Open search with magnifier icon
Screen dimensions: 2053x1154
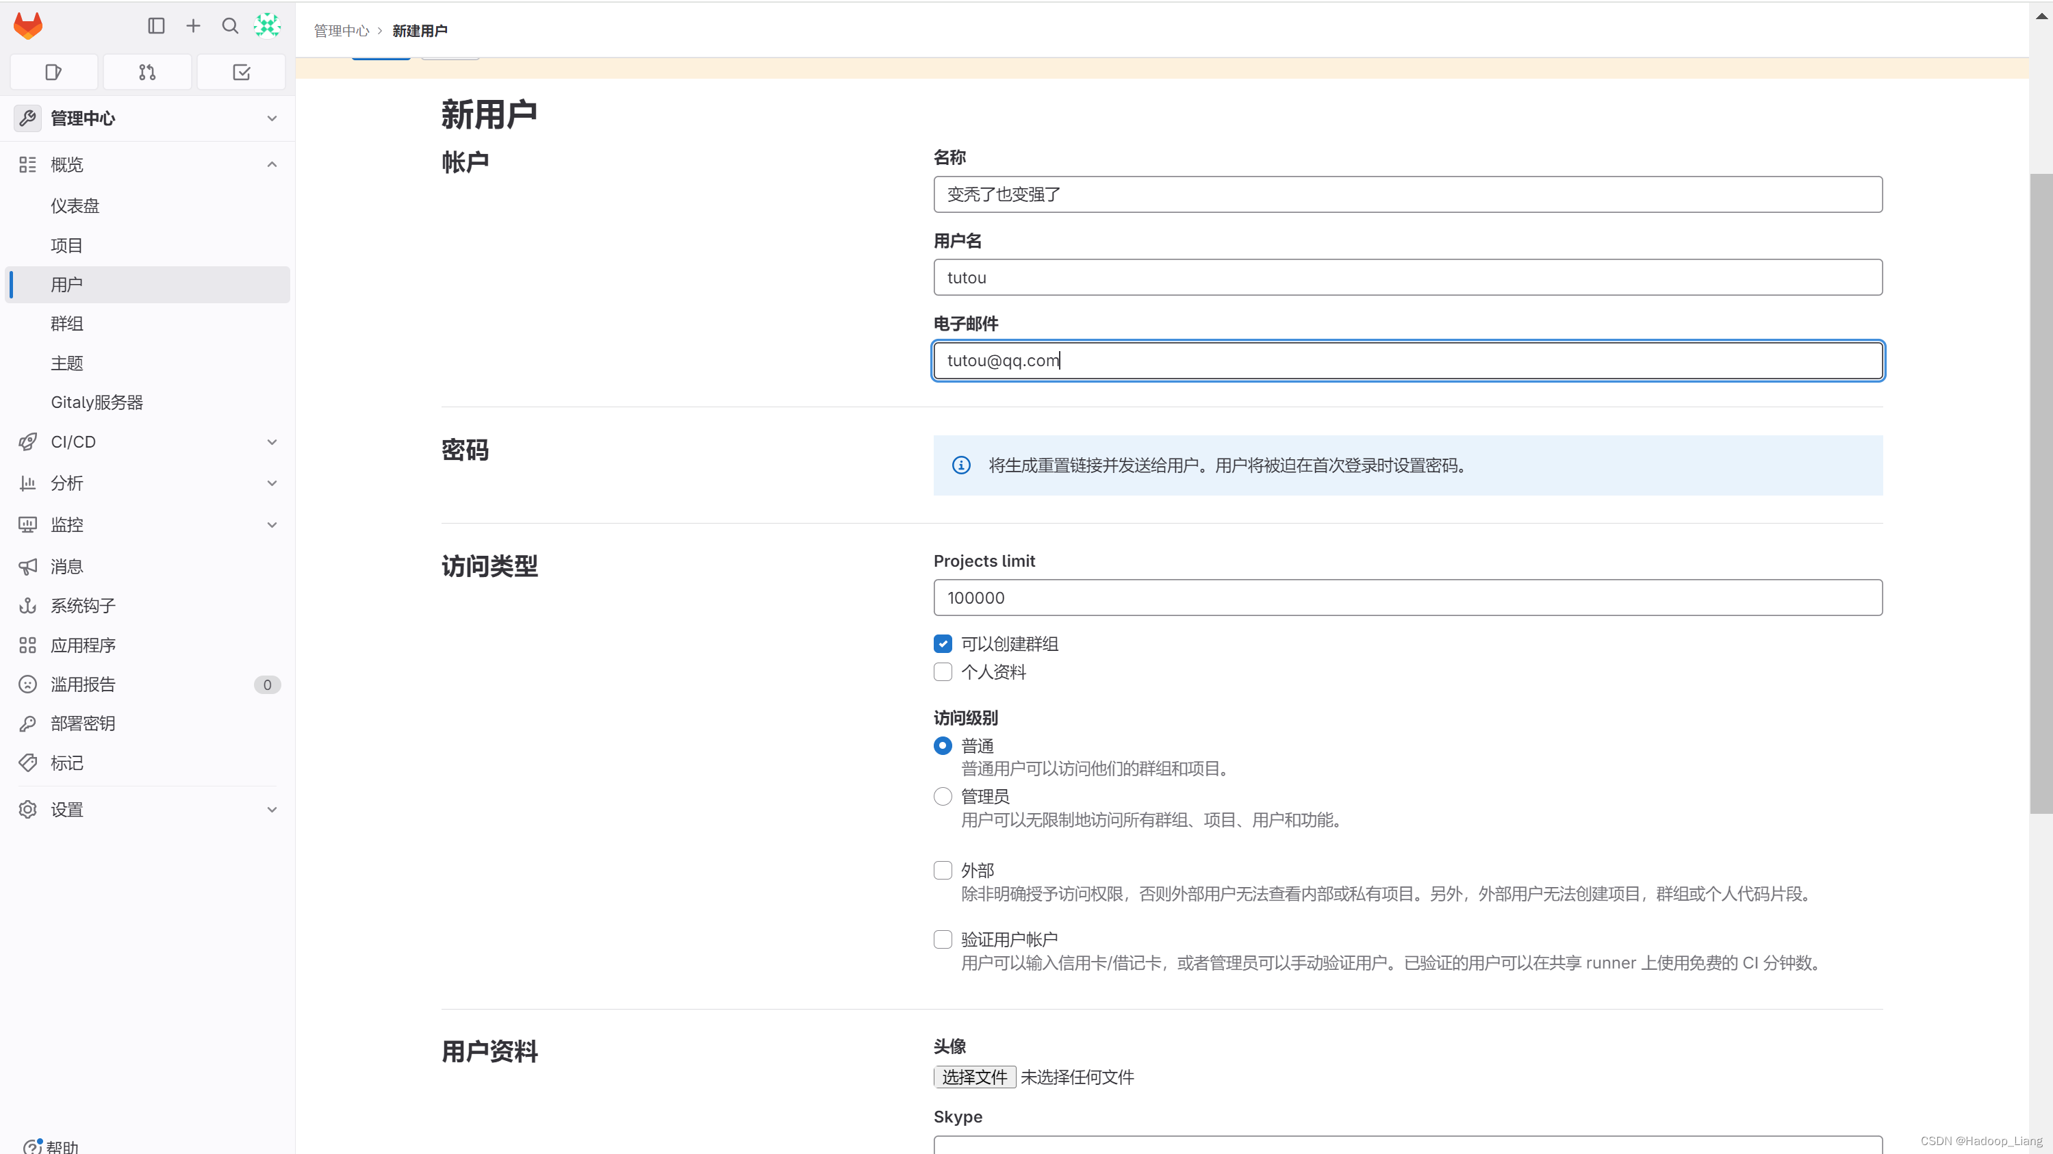pos(230,25)
